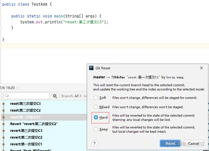Click the IntelliJ logo in dialog title

coord(91,68)
